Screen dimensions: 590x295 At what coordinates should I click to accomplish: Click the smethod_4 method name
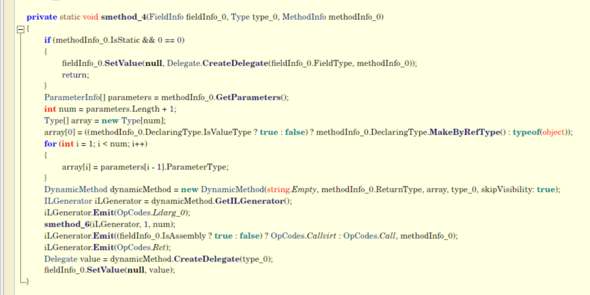tap(123, 17)
